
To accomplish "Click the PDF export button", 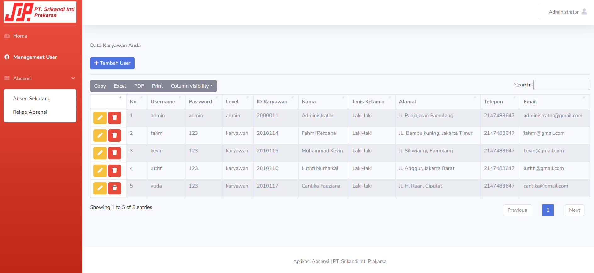I will [139, 86].
